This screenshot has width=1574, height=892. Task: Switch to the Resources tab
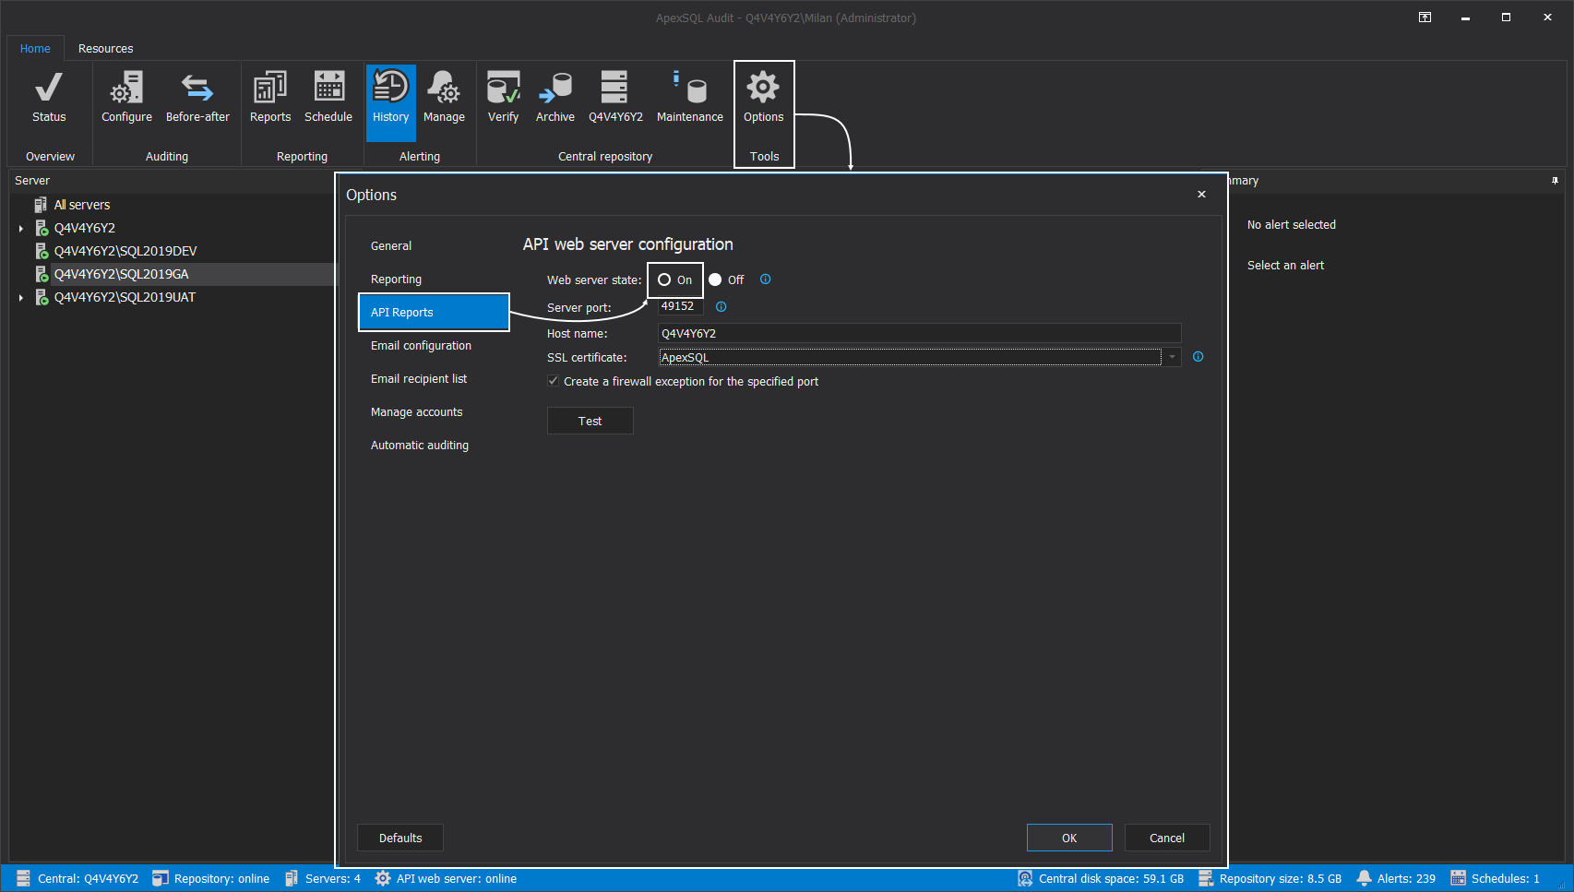click(x=105, y=48)
